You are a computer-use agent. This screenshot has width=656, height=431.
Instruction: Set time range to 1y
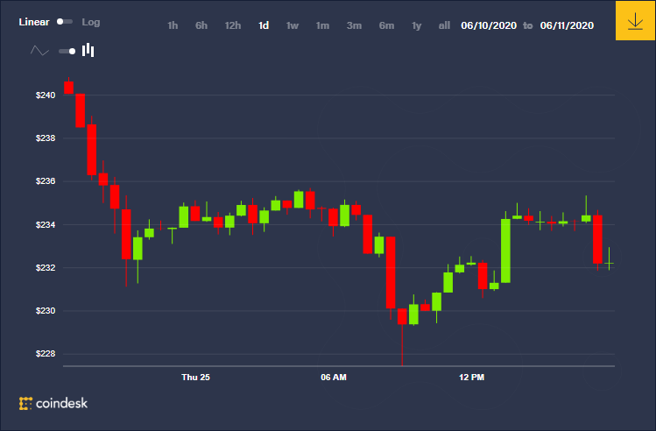point(416,25)
